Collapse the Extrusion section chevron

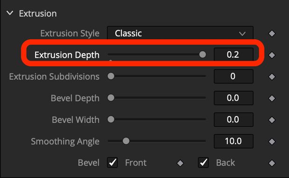[x=10, y=13]
